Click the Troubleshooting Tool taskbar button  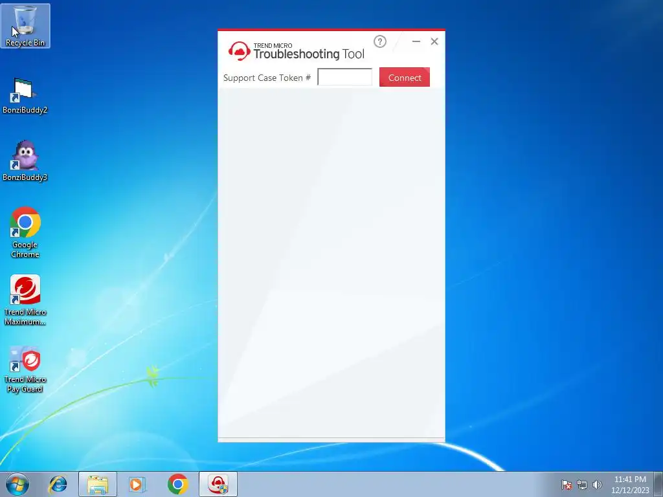click(x=218, y=484)
